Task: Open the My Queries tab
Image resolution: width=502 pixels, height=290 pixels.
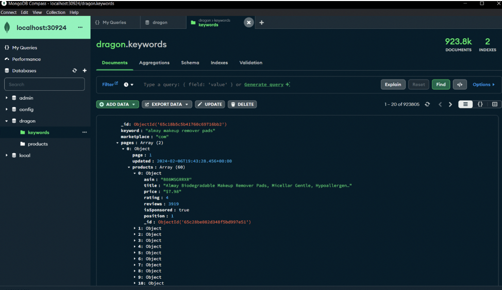Action: (x=115, y=22)
